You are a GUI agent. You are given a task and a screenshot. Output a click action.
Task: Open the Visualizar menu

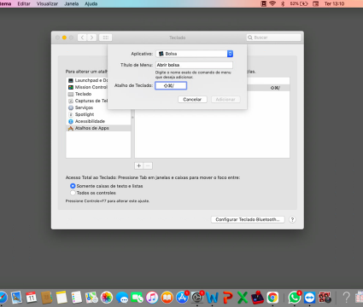click(47, 3)
